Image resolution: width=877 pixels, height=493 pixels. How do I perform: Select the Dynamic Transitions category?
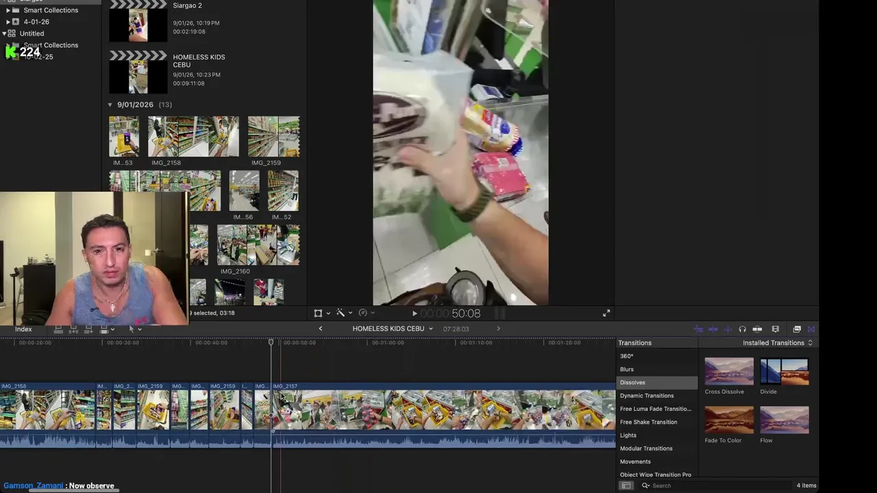pos(647,396)
